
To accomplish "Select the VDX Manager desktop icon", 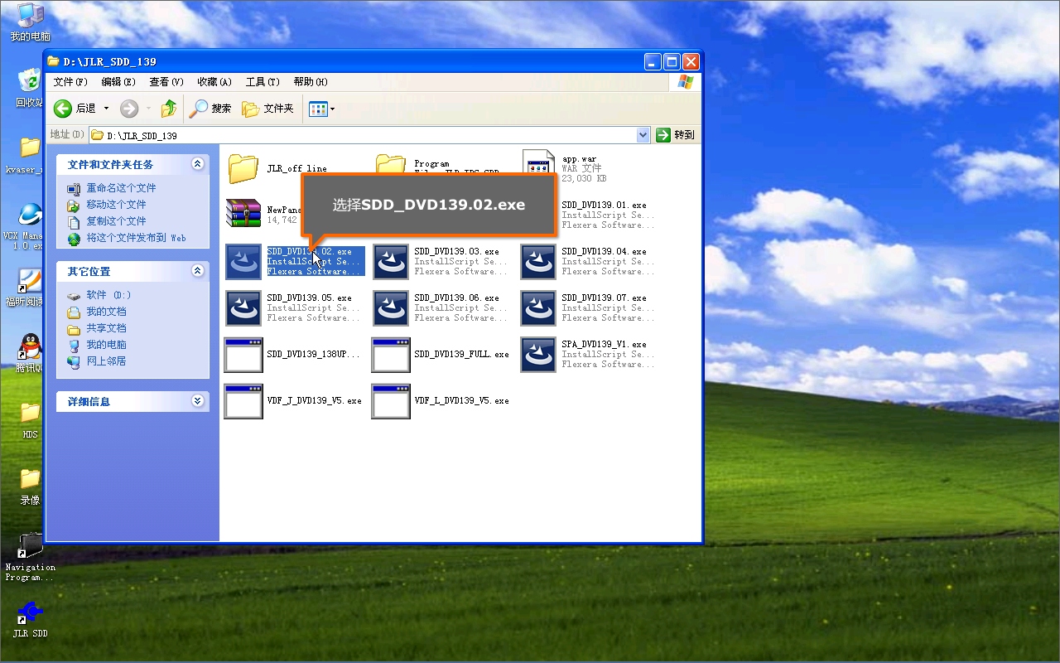I will (x=30, y=213).
